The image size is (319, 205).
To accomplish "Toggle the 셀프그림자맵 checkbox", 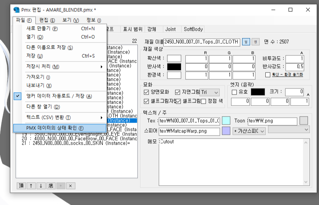I will (146, 101).
